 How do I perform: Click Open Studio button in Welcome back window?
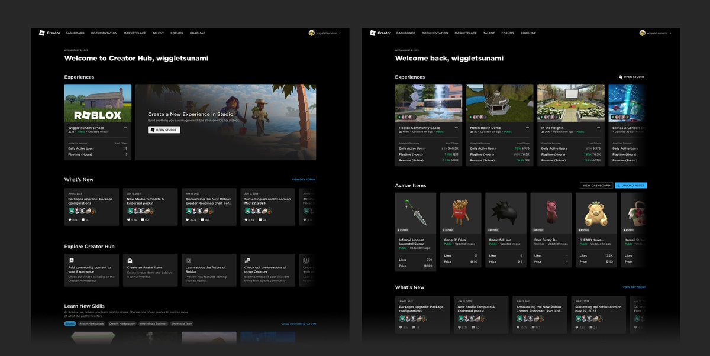(x=632, y=77)
